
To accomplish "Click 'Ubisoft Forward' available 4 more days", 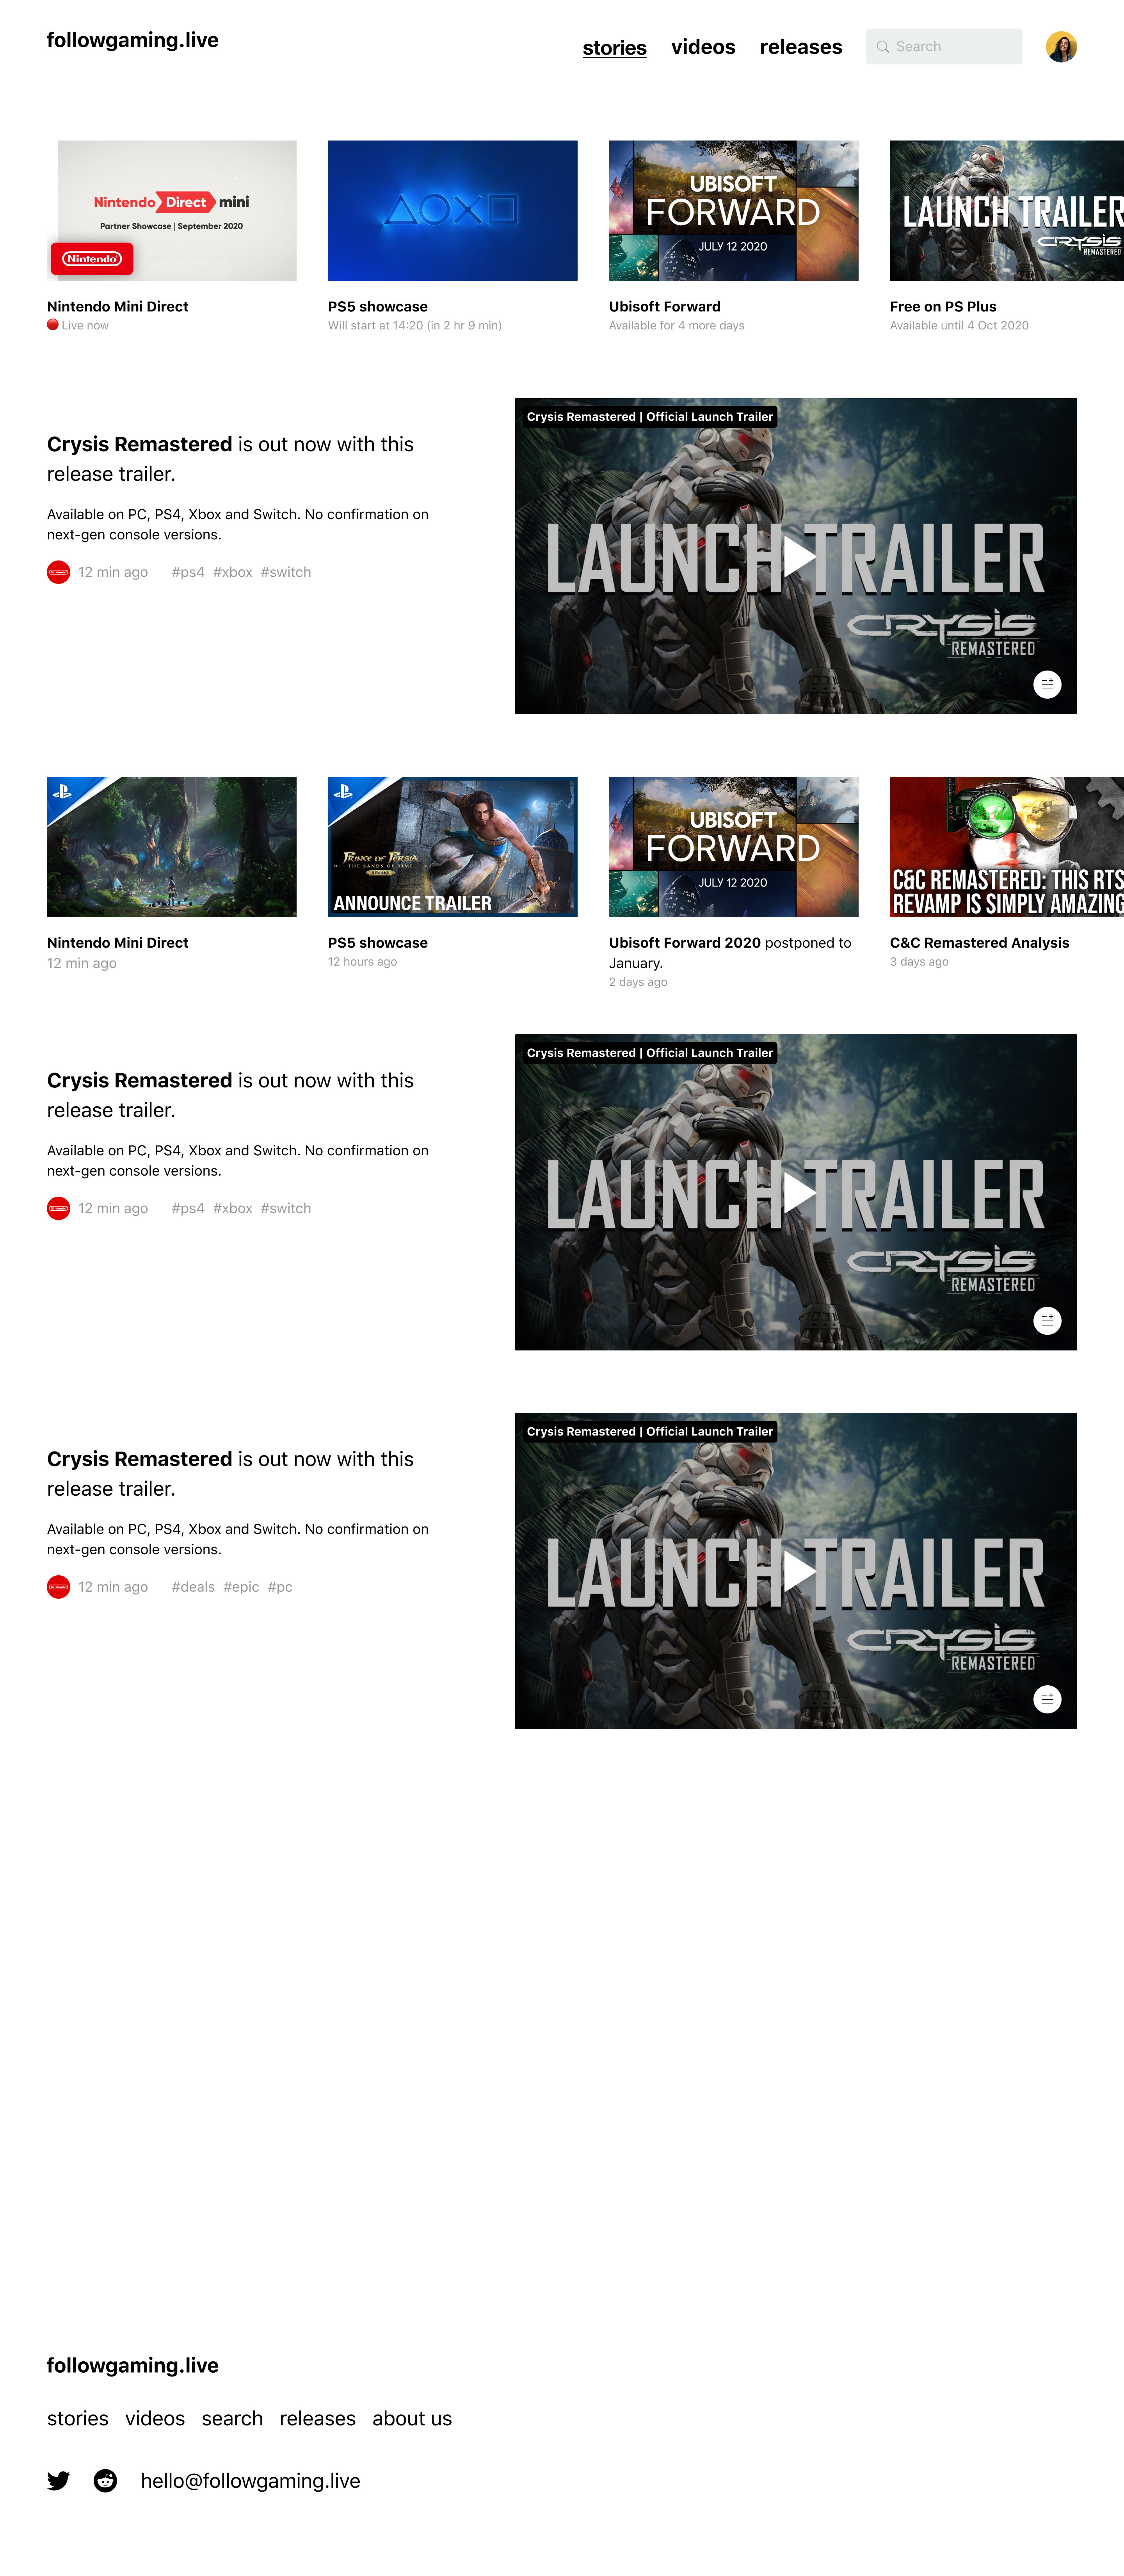I will pyautogui.click(x=665, y=307).
